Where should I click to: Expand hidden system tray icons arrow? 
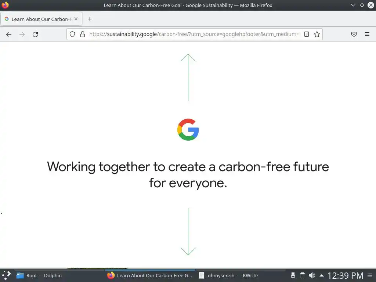tap(322, 275)
